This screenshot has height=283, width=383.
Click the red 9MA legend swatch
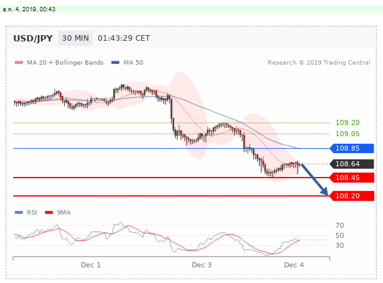tap(49, 212)
